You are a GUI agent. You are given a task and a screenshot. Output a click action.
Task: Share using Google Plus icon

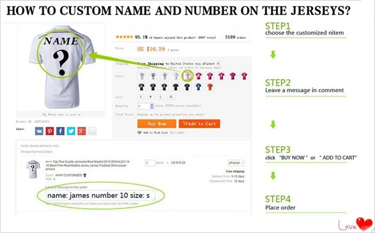[x=82, y=131]
